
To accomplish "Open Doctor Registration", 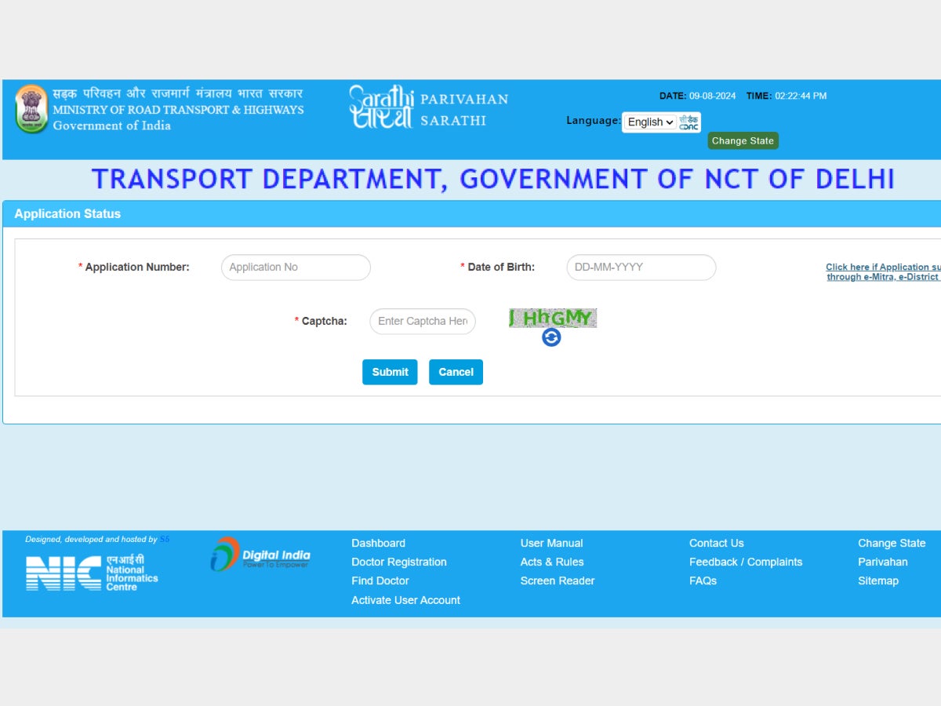I will click(x=398, y=562).
